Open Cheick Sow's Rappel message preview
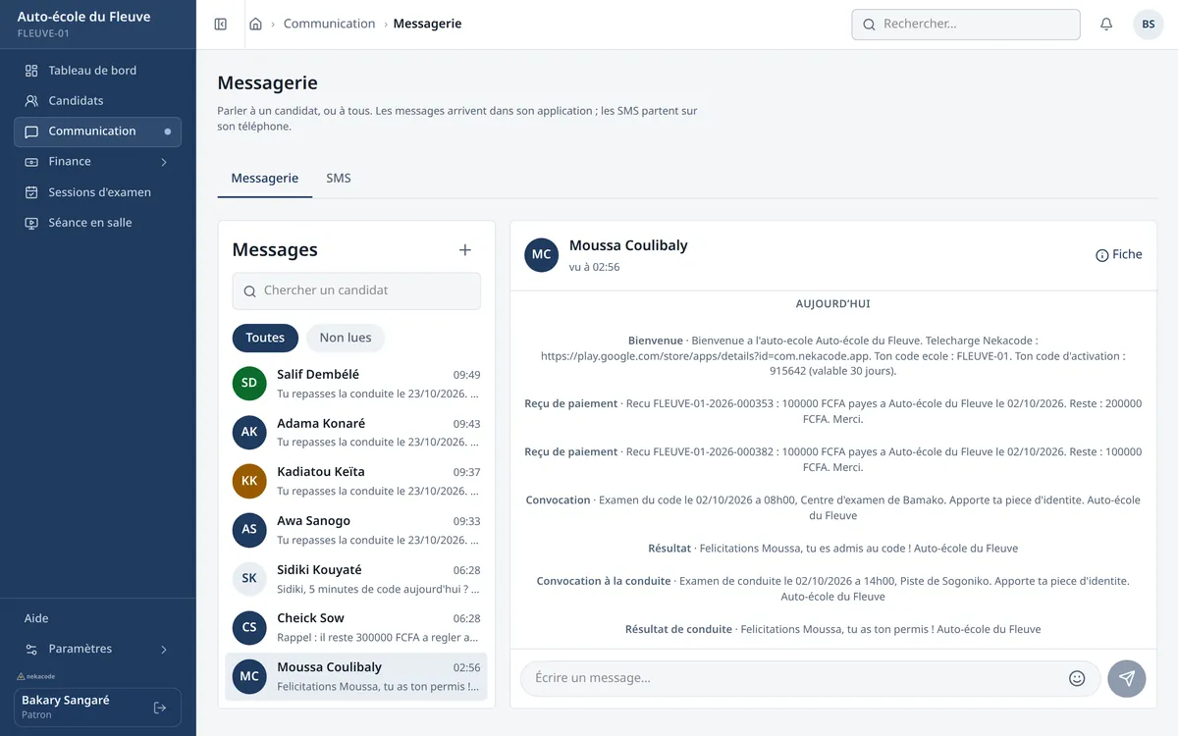Viewport: 1178px width, 736px height. coord(379,638)
